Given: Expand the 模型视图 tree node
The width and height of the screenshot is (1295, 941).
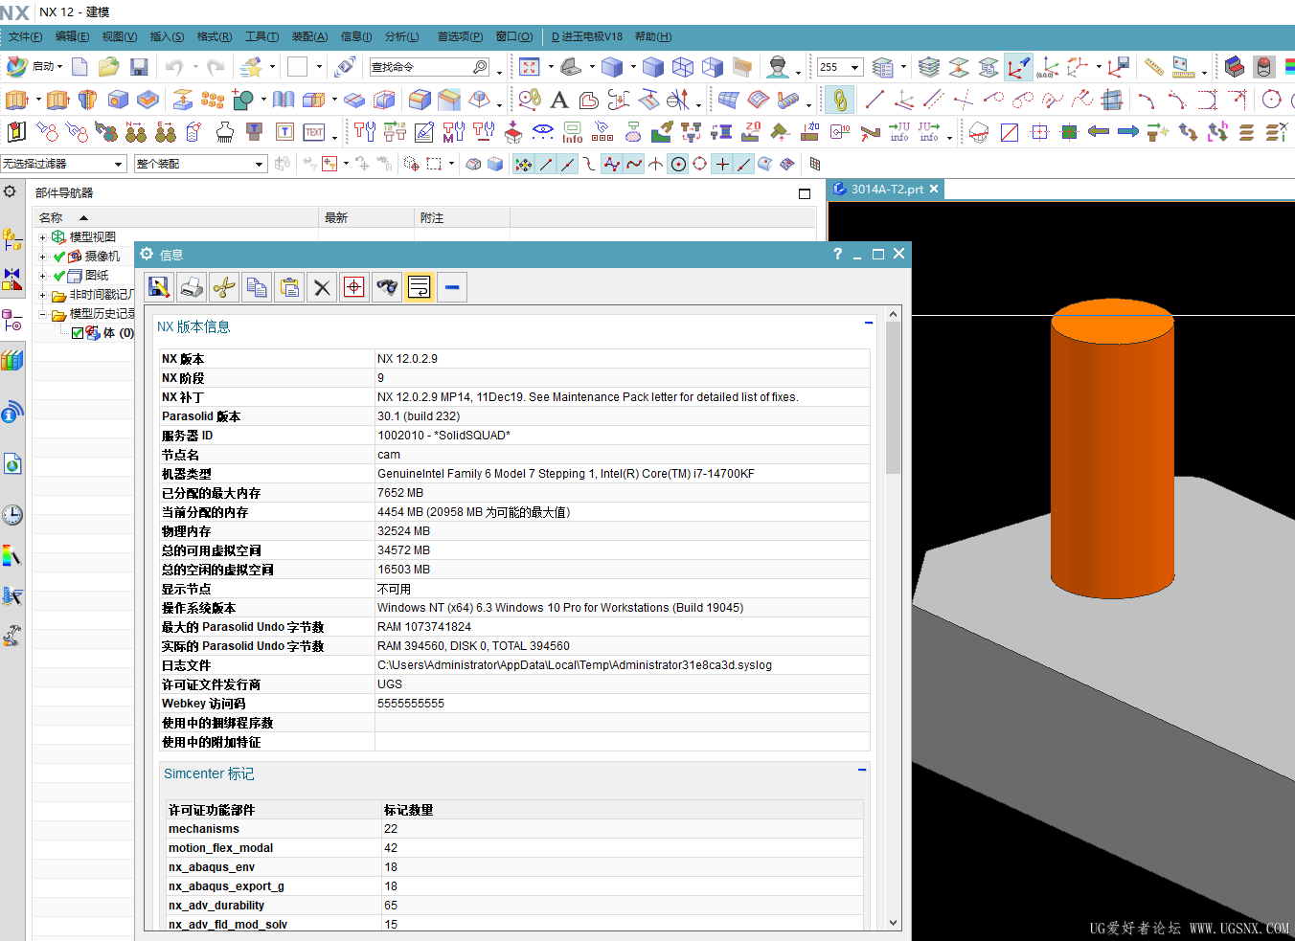Looking at the screenshot, I should pos(42,237).
